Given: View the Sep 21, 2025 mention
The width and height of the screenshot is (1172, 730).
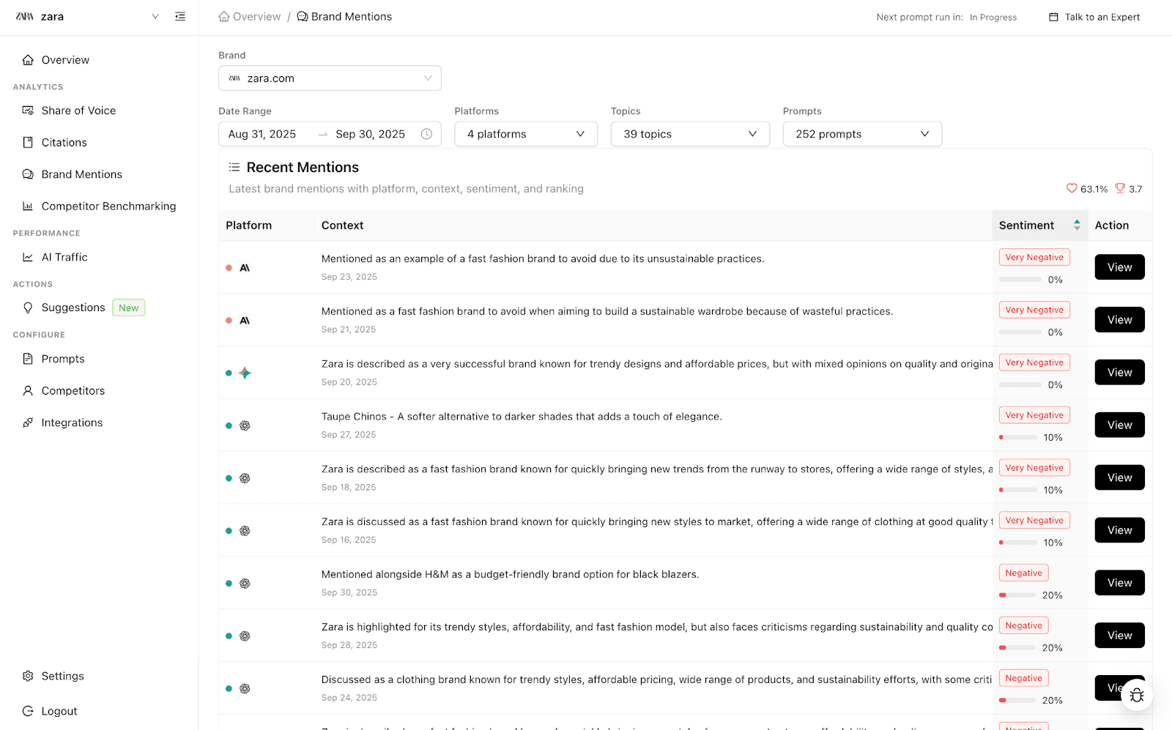Looking at the screenshot, I should coord(1119,320).
